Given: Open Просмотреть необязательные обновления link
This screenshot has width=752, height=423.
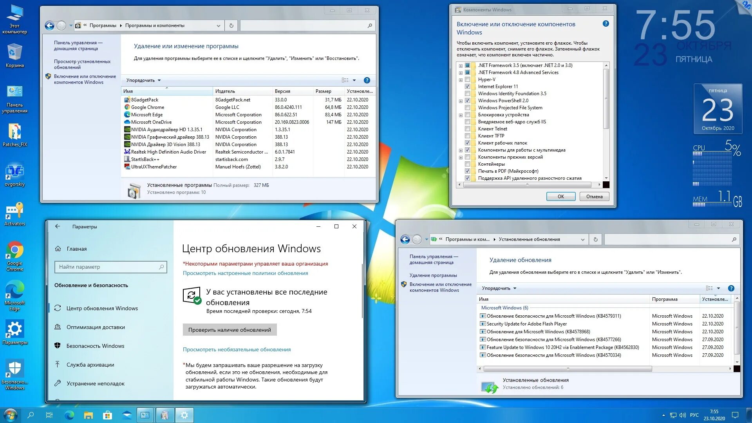Looking at the screenshot, I should (237, 349).
